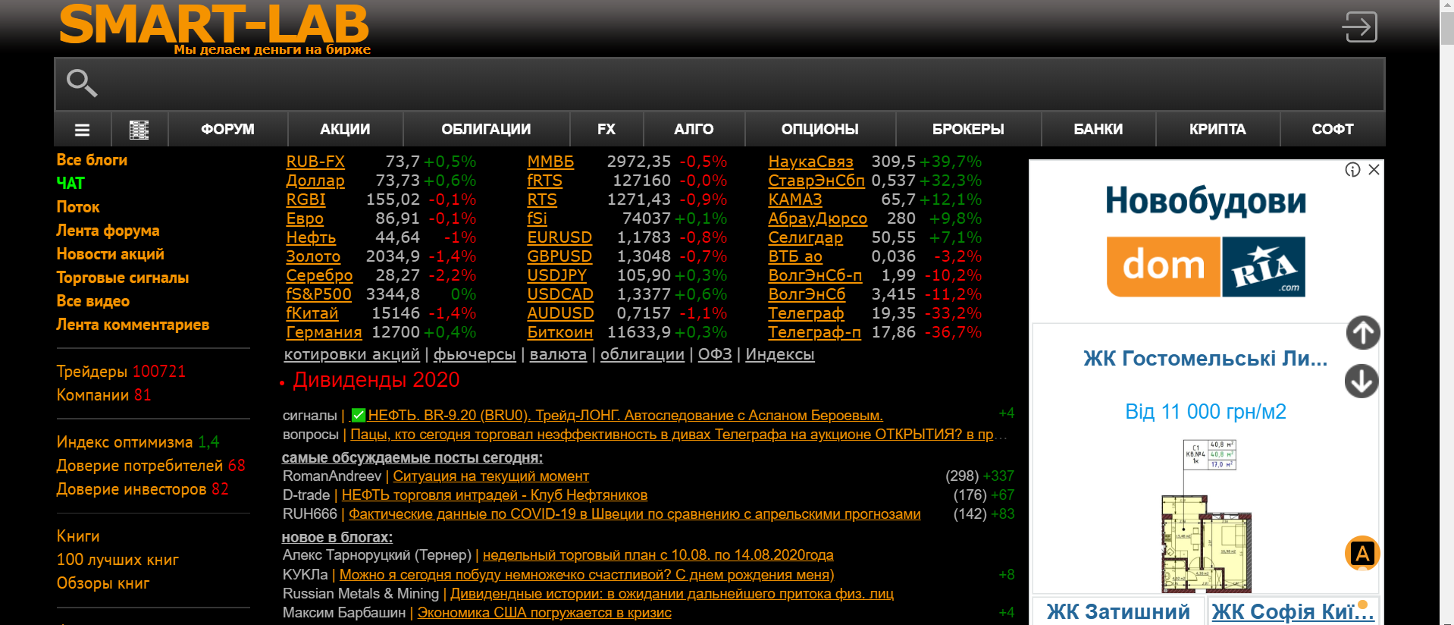Open Индекс оптимизма link
Viewport: 1454px width, 625px height.
pyautogui.click(x=138, y=442)
